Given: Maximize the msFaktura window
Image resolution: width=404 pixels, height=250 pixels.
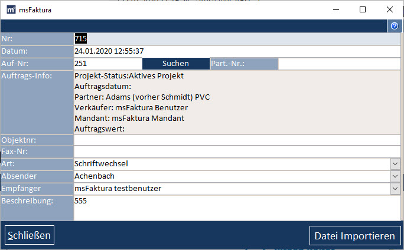Looking at the screenshot, I should point(363,9).
